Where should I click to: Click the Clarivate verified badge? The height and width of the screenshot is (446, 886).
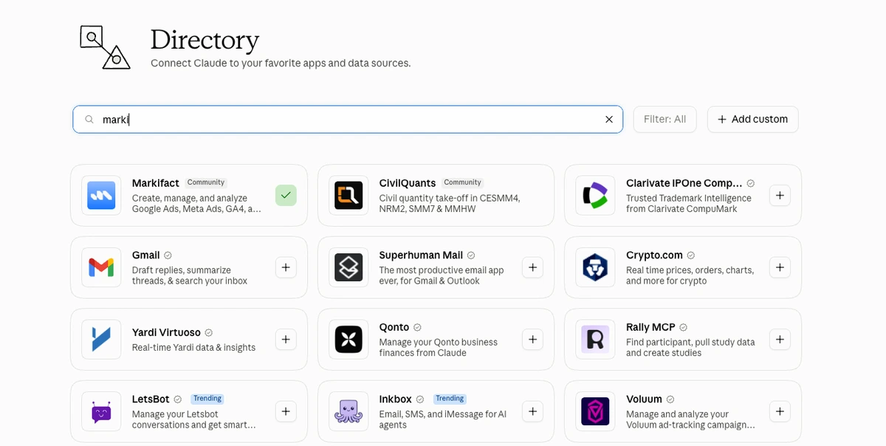pyautogui.click(x=751, y=183)
